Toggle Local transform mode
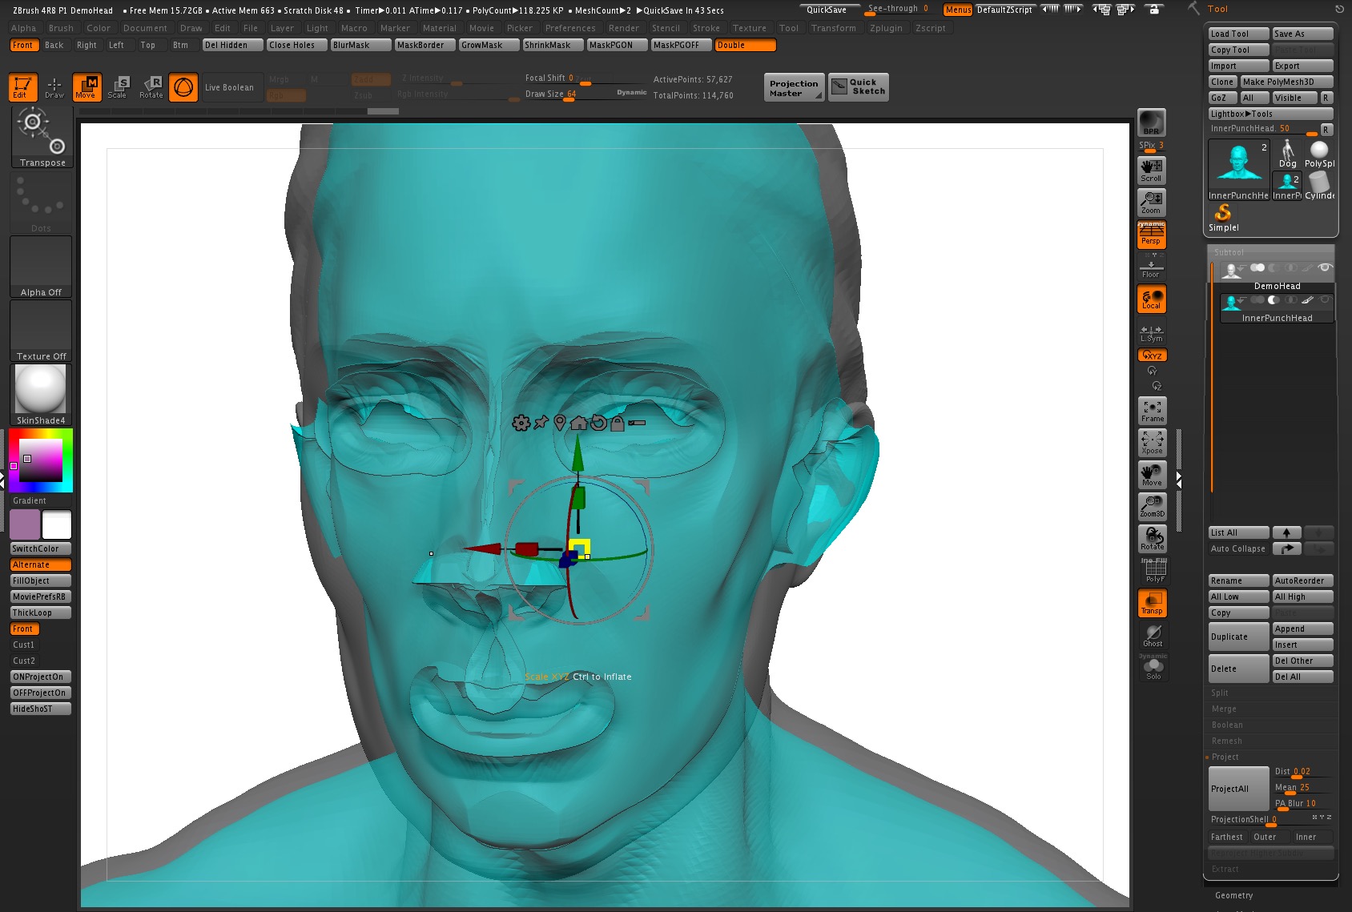1352x912 pixels. coord(1152,299)
